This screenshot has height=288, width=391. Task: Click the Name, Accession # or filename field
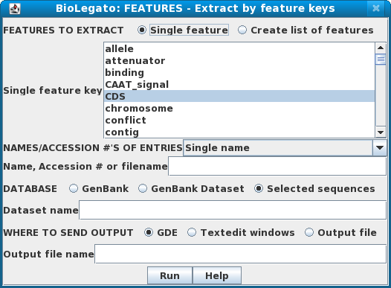[277, 167]
